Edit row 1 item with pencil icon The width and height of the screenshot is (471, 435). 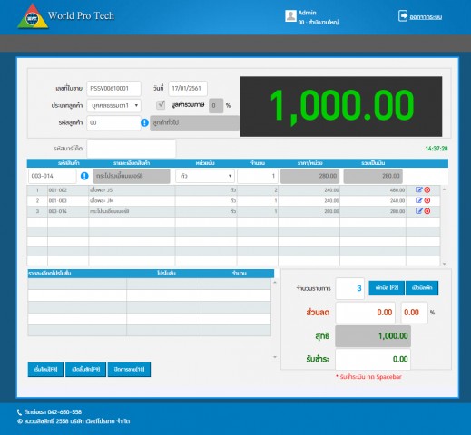click(x=418, y=189)
